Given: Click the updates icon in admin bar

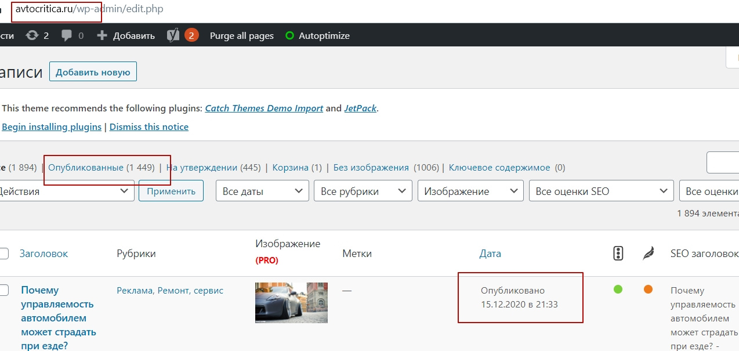Looking at the screenshot, I should pos(32,35).
